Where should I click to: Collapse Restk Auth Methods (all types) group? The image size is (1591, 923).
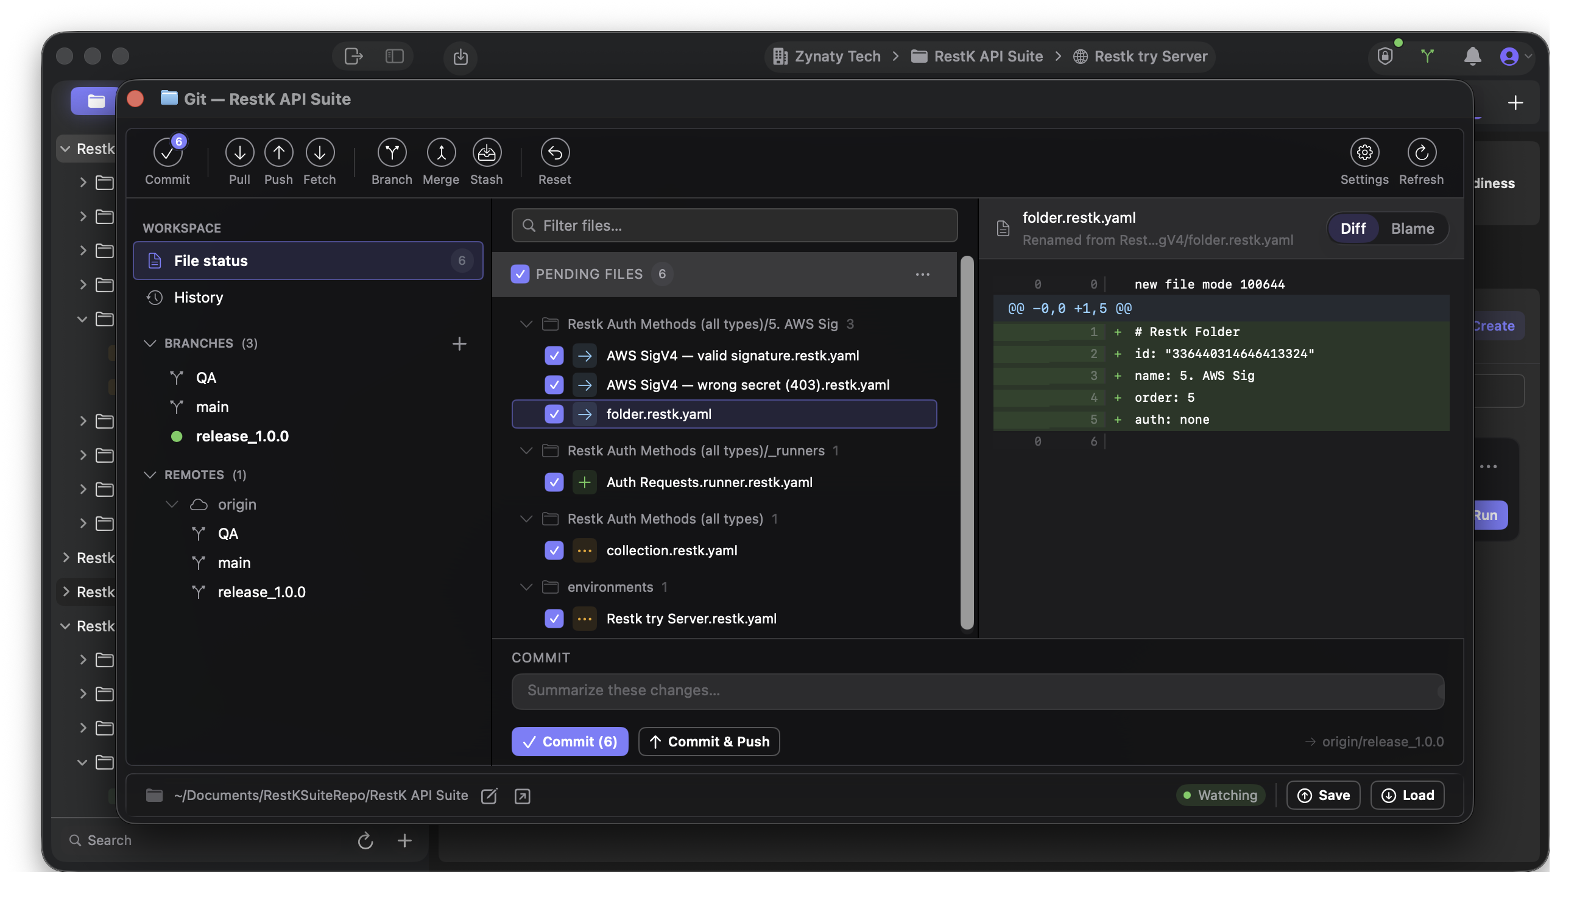point(526,519)
